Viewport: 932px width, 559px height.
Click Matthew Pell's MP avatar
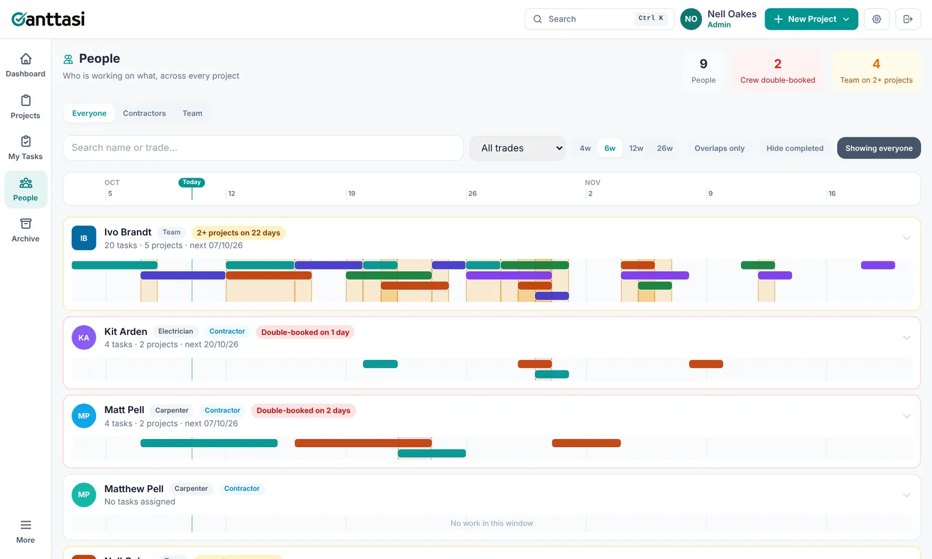point(84,495)
